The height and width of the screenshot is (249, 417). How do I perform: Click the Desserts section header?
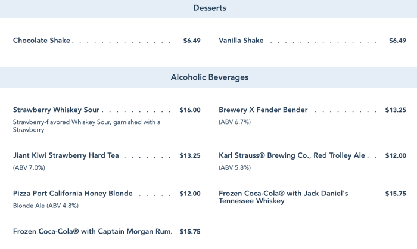(209, 8)
